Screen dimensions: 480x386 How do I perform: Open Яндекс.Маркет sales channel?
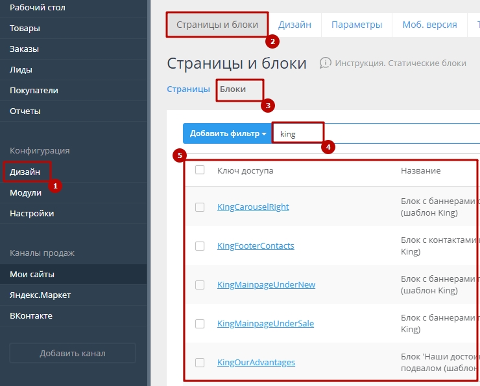point(40,295)
